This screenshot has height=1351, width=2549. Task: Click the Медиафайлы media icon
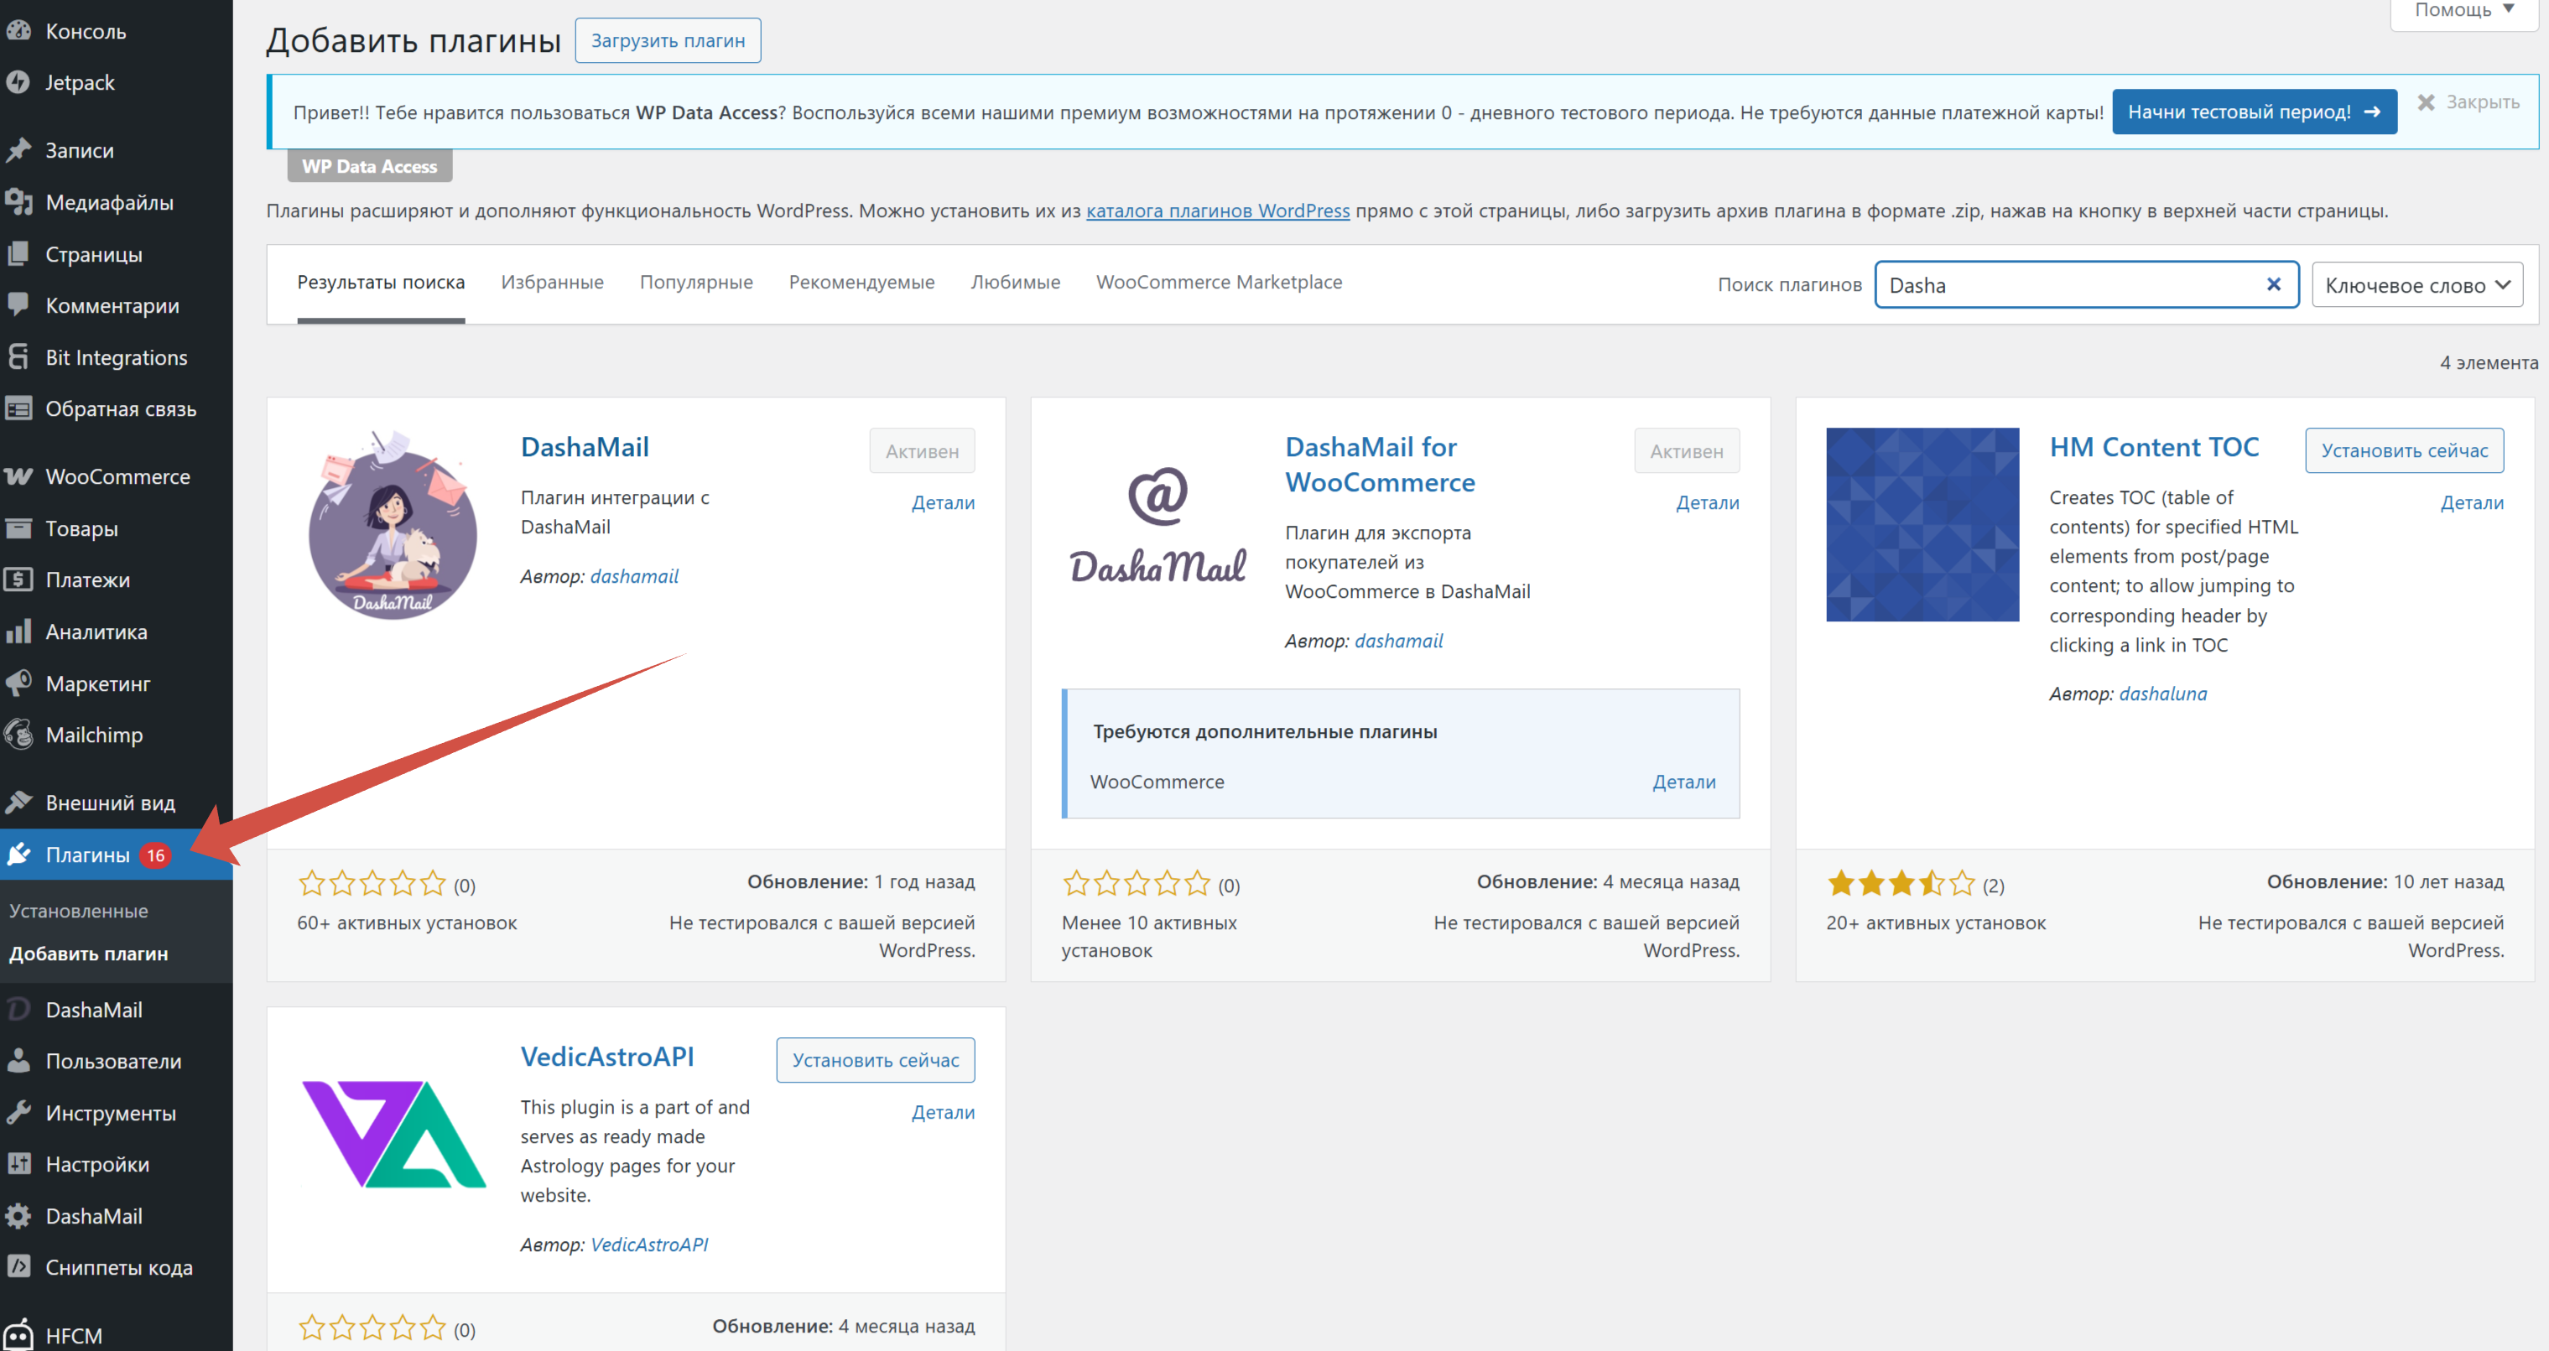coord(18,202)
